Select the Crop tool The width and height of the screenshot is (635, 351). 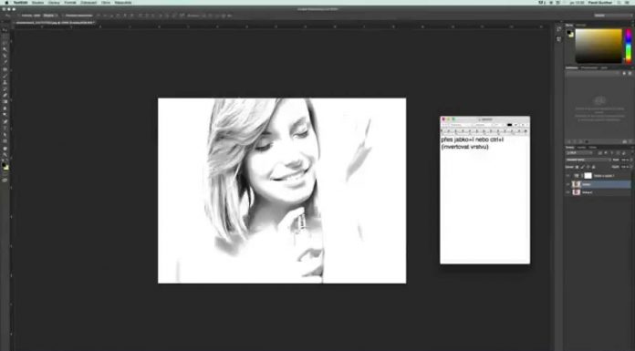(x=5, y=56)
